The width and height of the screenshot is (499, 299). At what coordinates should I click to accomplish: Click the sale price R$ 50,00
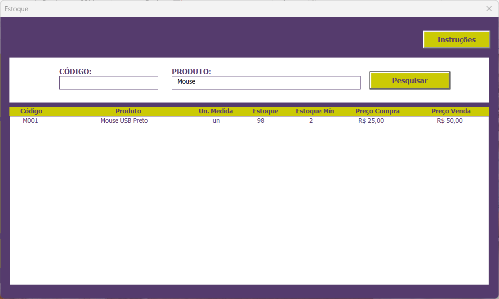(x=450, y=120)
